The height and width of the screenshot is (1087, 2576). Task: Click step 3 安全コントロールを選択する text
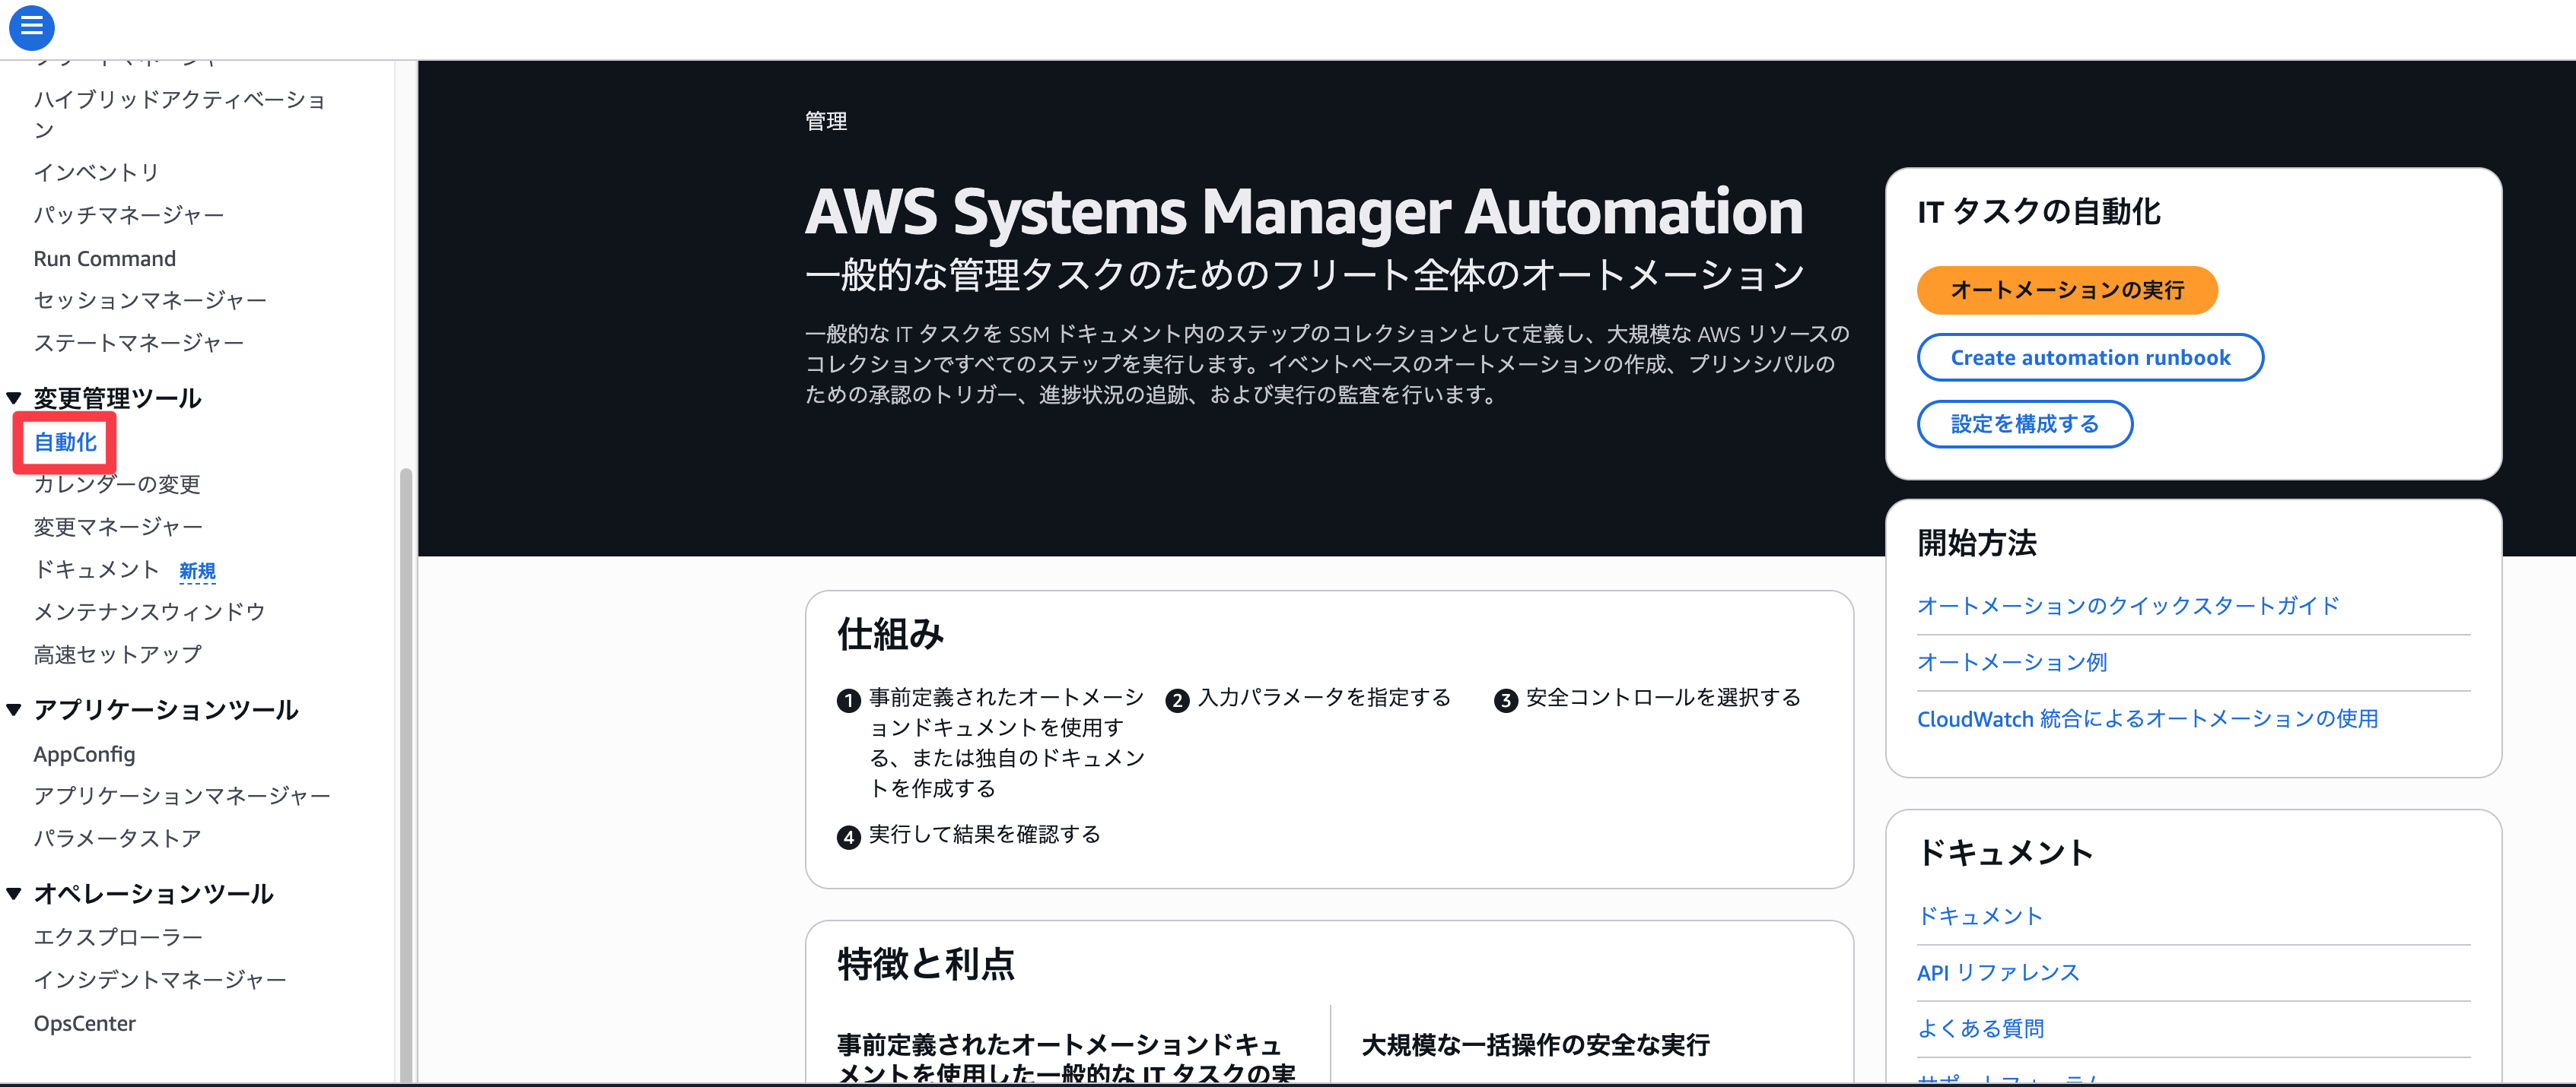pos(1663,697)
